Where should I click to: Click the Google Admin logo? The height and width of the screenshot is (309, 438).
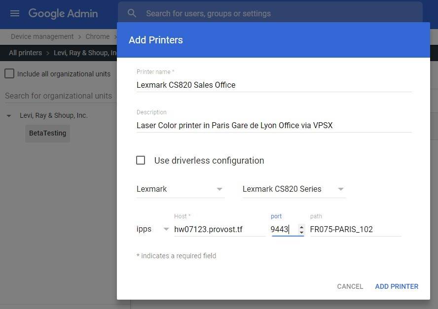point(63,13)
